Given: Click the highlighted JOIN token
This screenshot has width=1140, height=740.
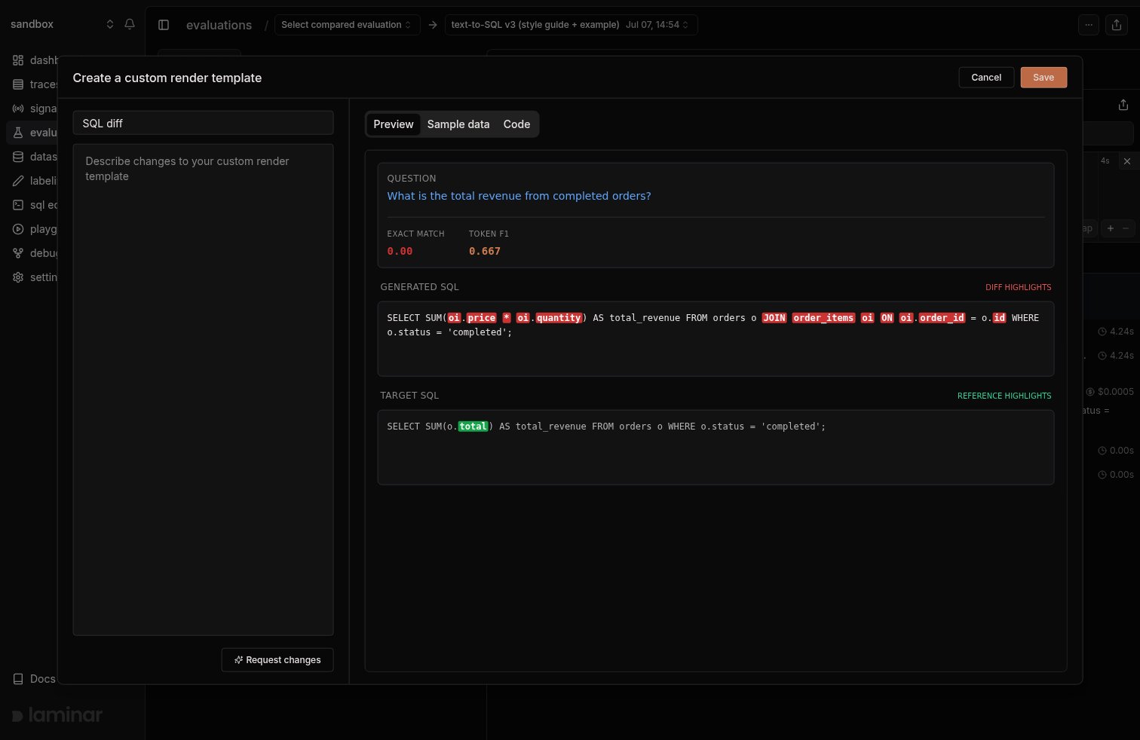Looking at the screenshot, I should 774,318.
